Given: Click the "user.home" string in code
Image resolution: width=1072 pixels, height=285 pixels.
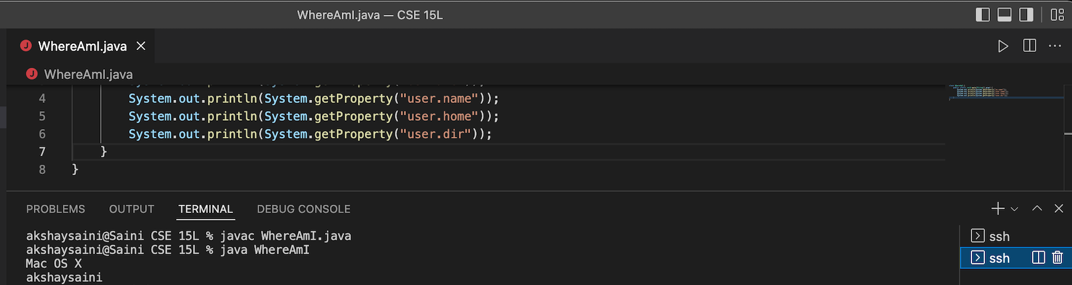Looking at the screenshot, I should coord(439,117).
